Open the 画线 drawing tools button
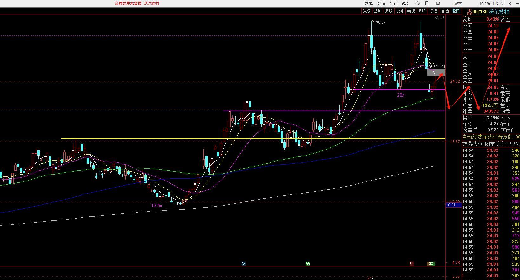 (411, 11)
